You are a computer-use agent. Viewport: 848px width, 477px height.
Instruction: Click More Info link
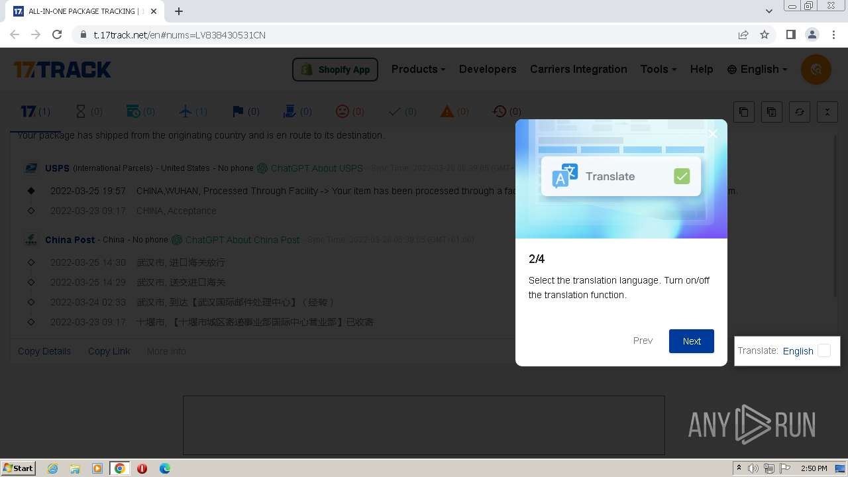coord(166,351)
